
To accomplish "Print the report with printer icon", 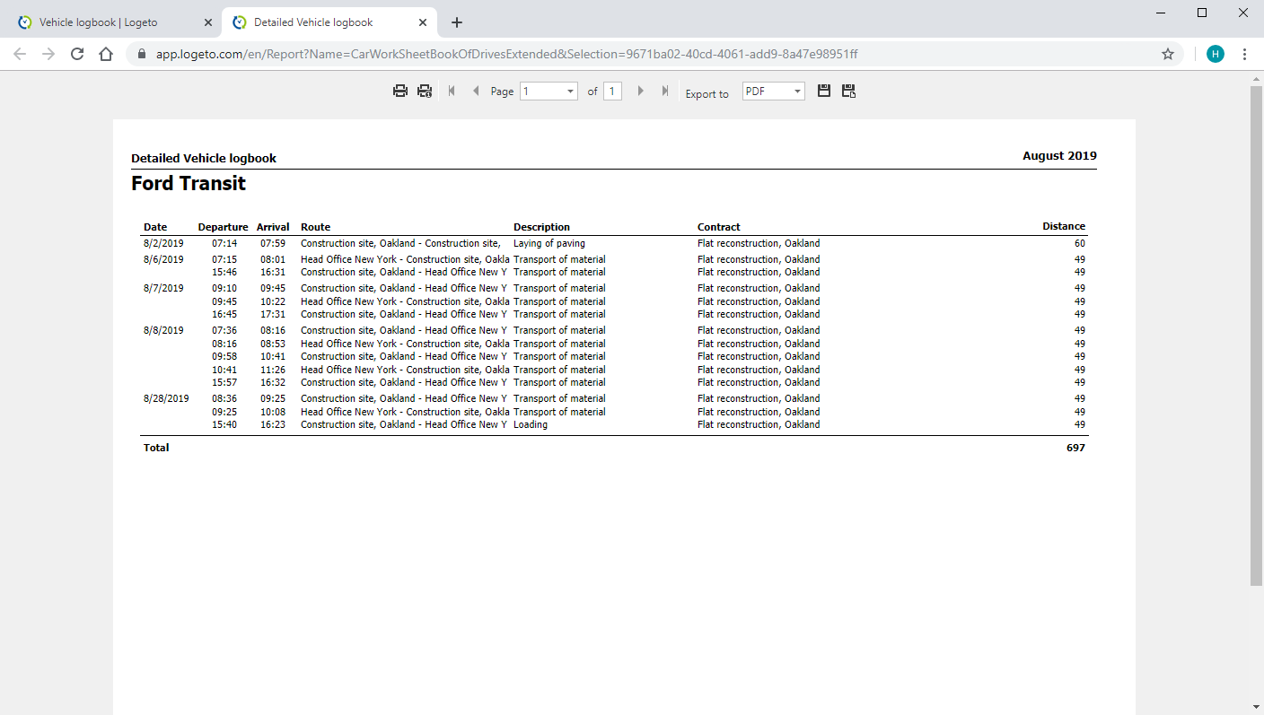I will pos(400,91).
